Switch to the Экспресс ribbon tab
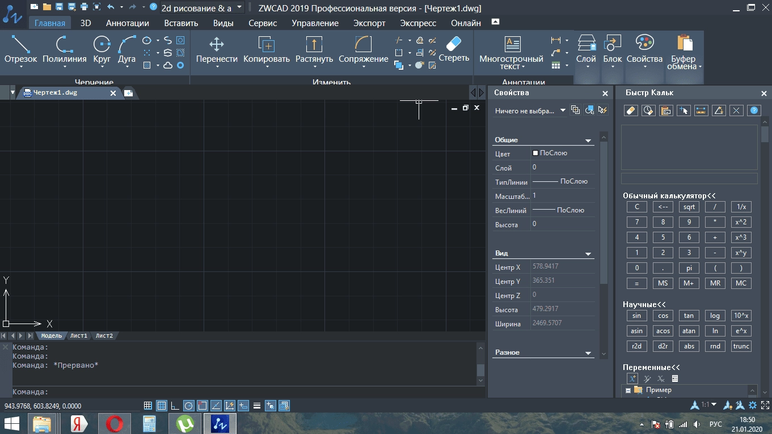The height and width of the screenshot is (434, 772). 418,23
